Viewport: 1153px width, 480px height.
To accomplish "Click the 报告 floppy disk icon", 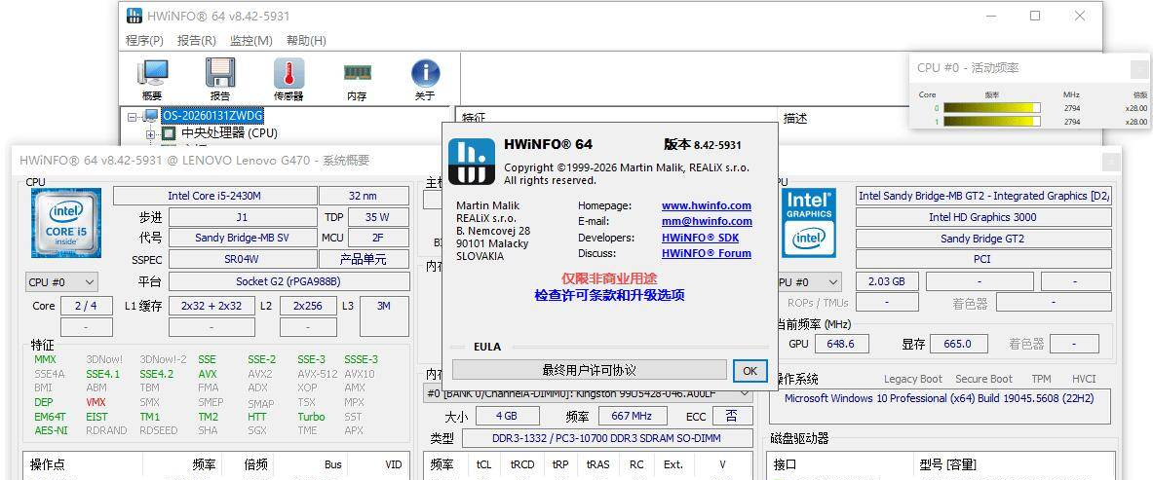I will (x=220, y=75).
